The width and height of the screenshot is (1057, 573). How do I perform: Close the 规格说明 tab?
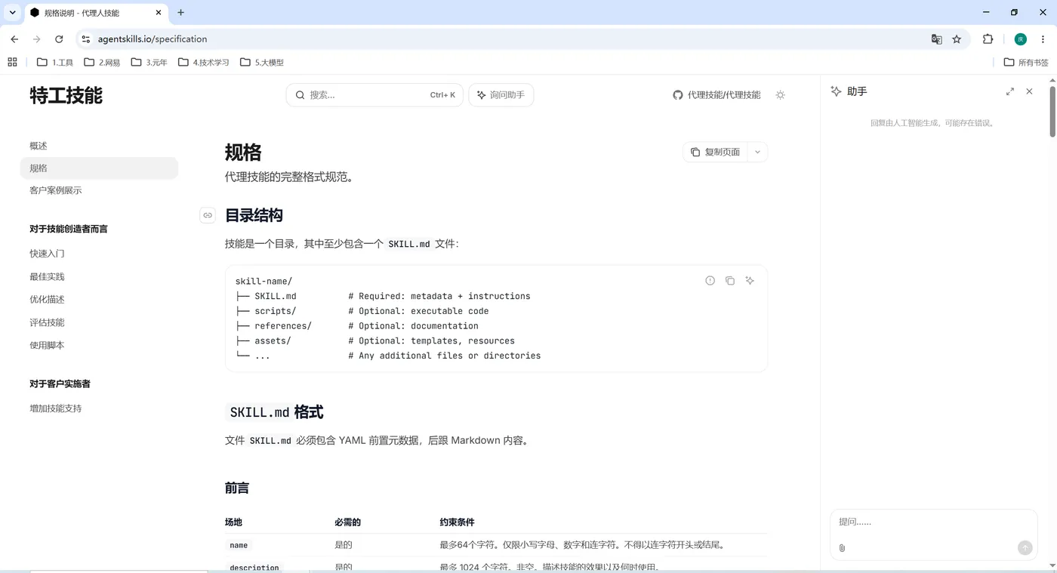click(x=158, y=13)
